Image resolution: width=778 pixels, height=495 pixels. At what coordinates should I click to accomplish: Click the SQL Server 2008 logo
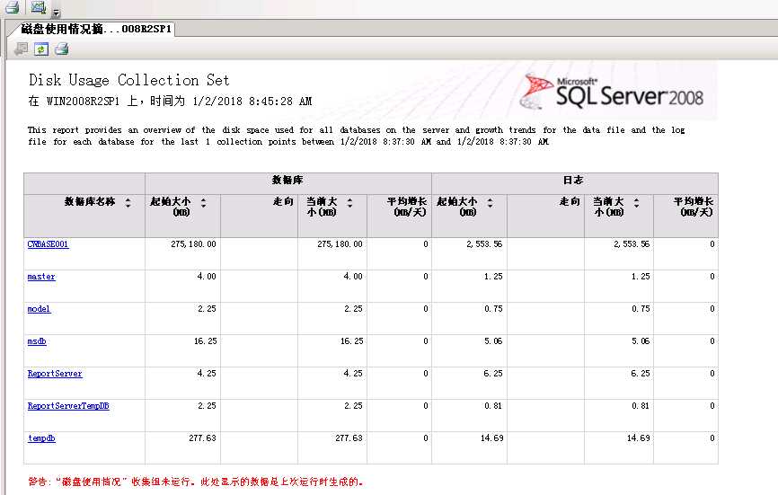coord(611,92)
